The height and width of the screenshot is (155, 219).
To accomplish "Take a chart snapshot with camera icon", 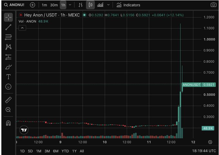I will coord(213,5).
